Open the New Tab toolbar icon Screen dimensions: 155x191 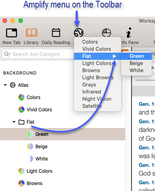(x=12, y=33)
